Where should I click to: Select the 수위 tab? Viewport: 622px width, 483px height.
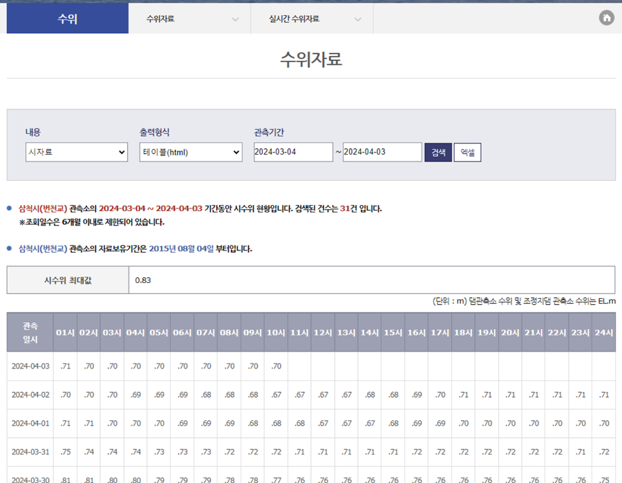pyautogui.click(x=67, y=18)
